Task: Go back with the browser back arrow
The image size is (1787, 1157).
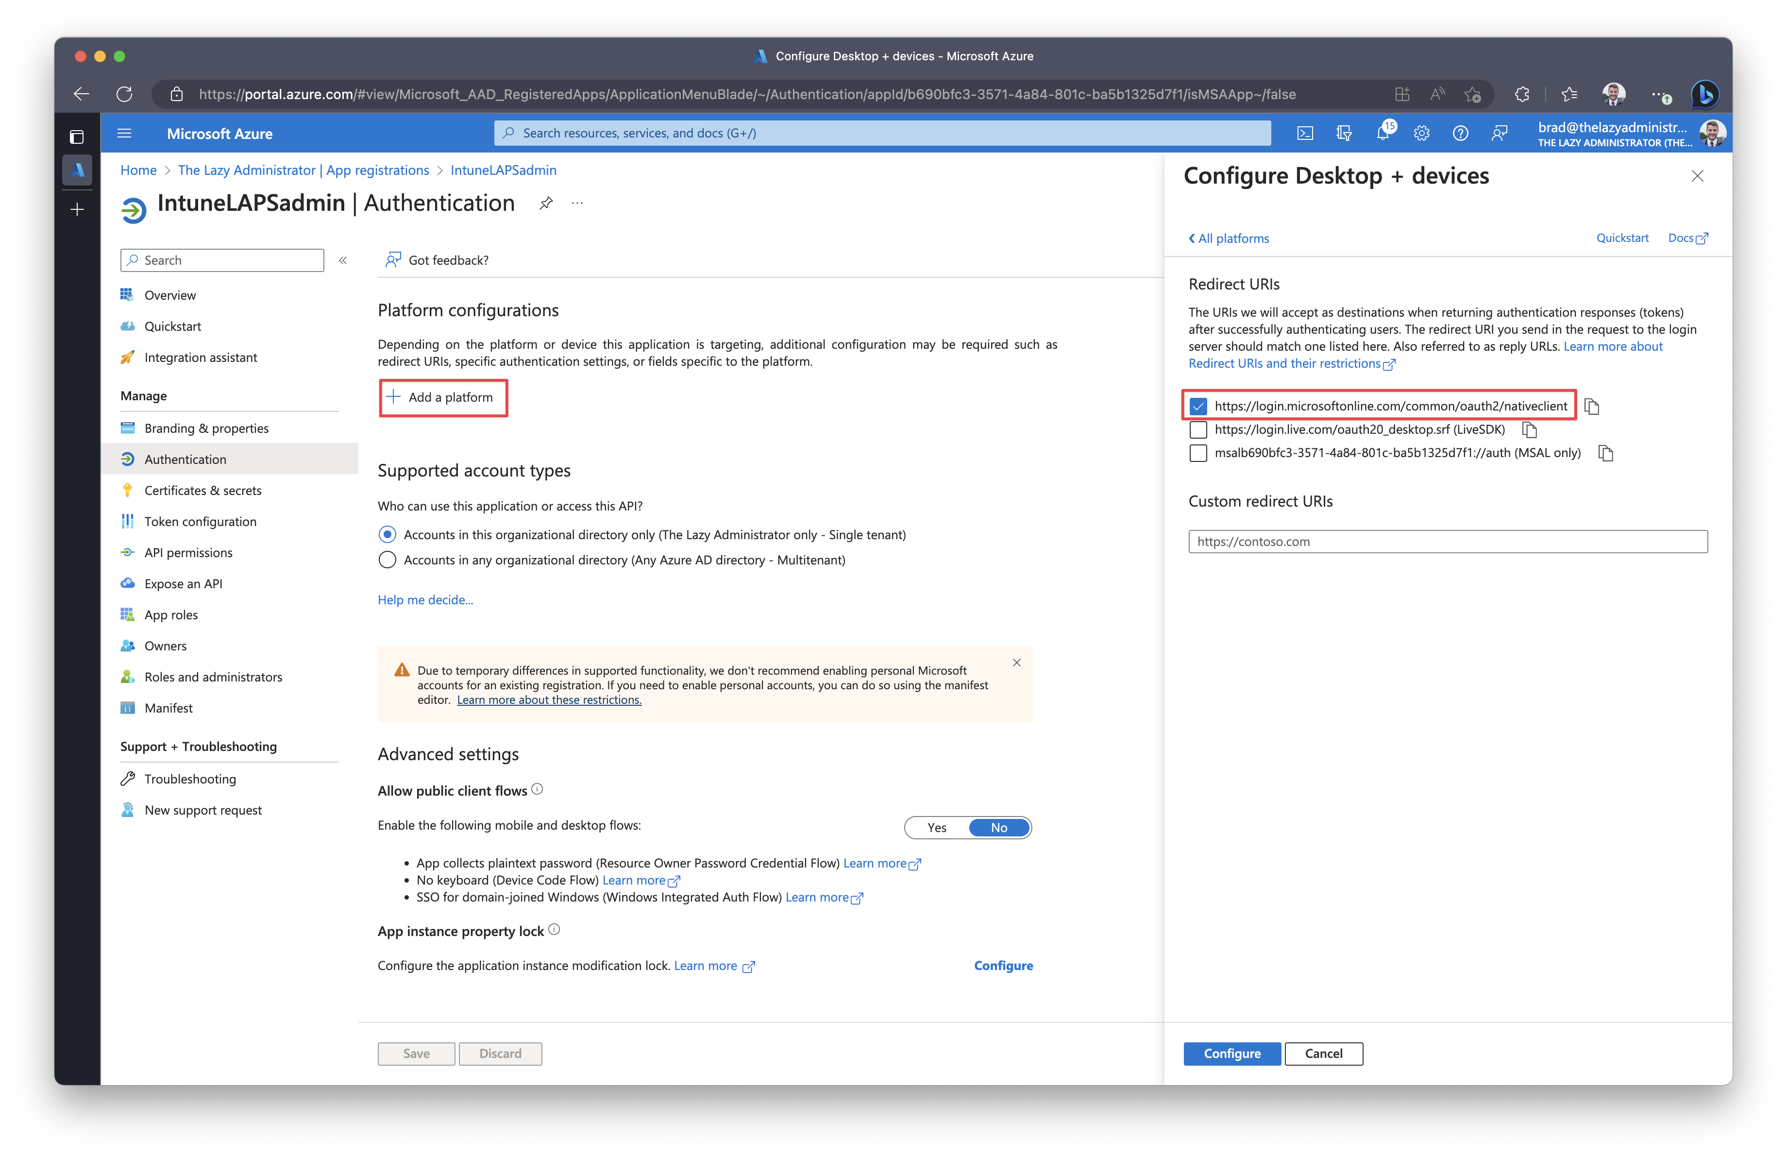Action: 82,94
